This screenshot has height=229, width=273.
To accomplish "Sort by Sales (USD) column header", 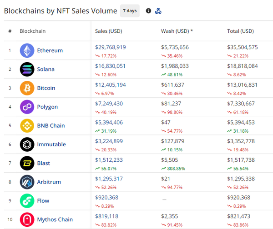I will [109, 31].
